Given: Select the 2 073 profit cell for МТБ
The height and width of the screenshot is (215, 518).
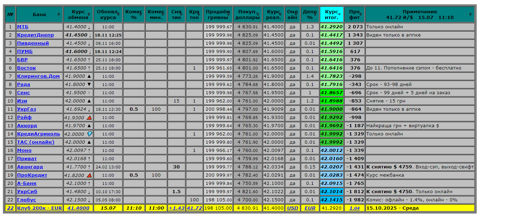Looking at the screenshot, I should click(x=355, y=27).
